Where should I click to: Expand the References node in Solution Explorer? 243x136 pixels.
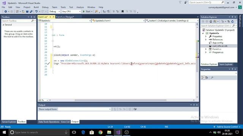[x=206, y=40]
